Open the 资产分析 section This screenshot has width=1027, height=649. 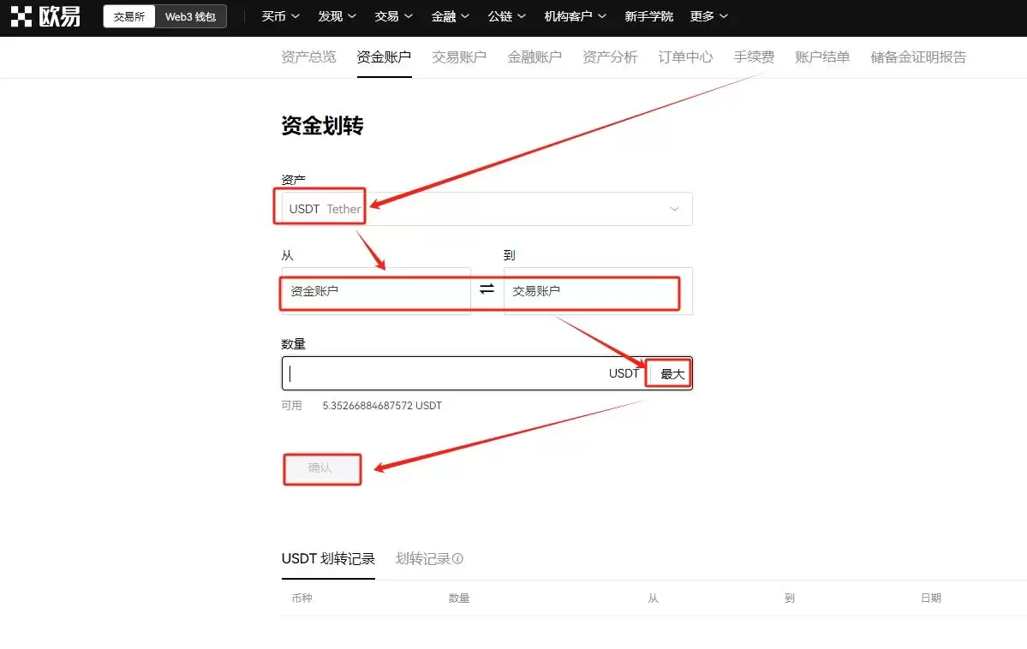coord(610,57)
